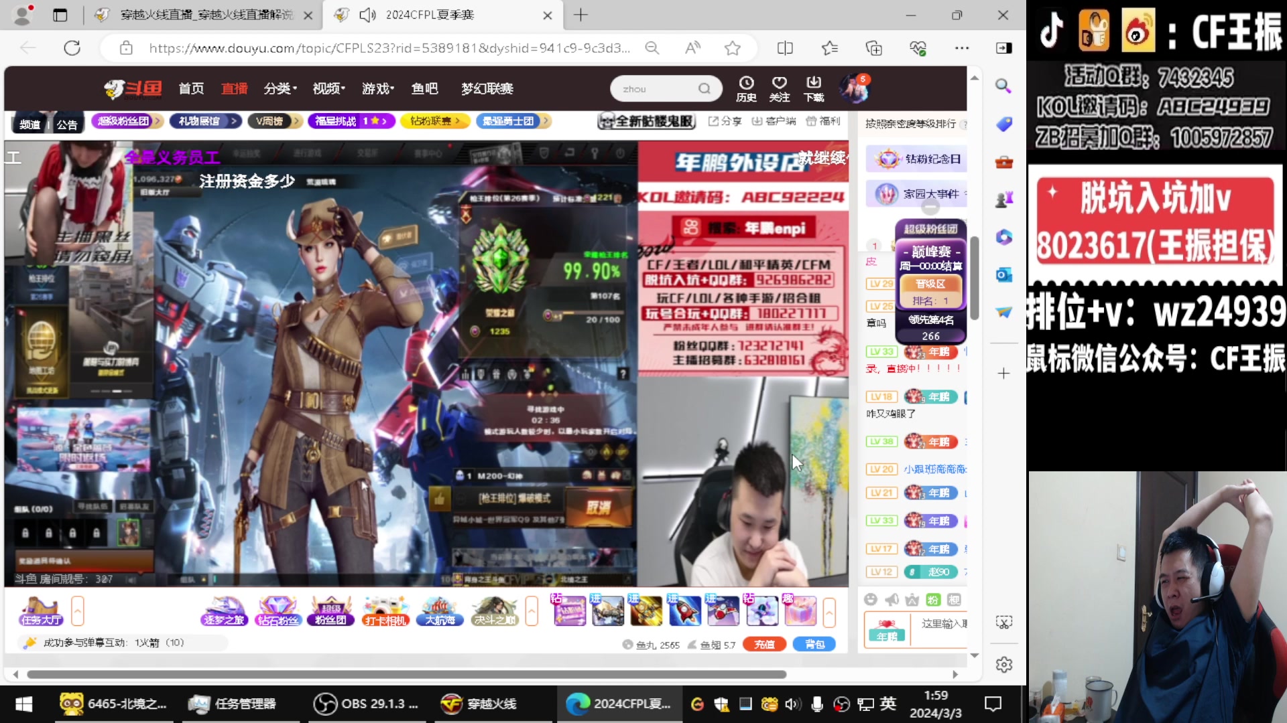Expand the 游戏 dropdown menu
The width and height of the screenshot is (1287, 723).
(378, 88)
